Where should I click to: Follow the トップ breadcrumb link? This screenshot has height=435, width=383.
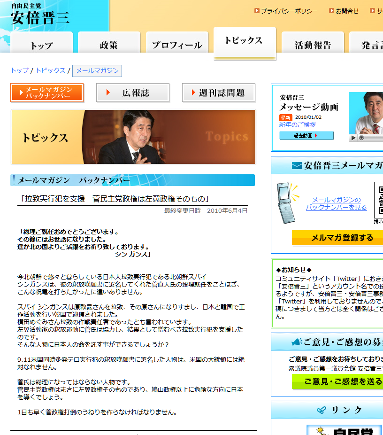pos(19,70)
